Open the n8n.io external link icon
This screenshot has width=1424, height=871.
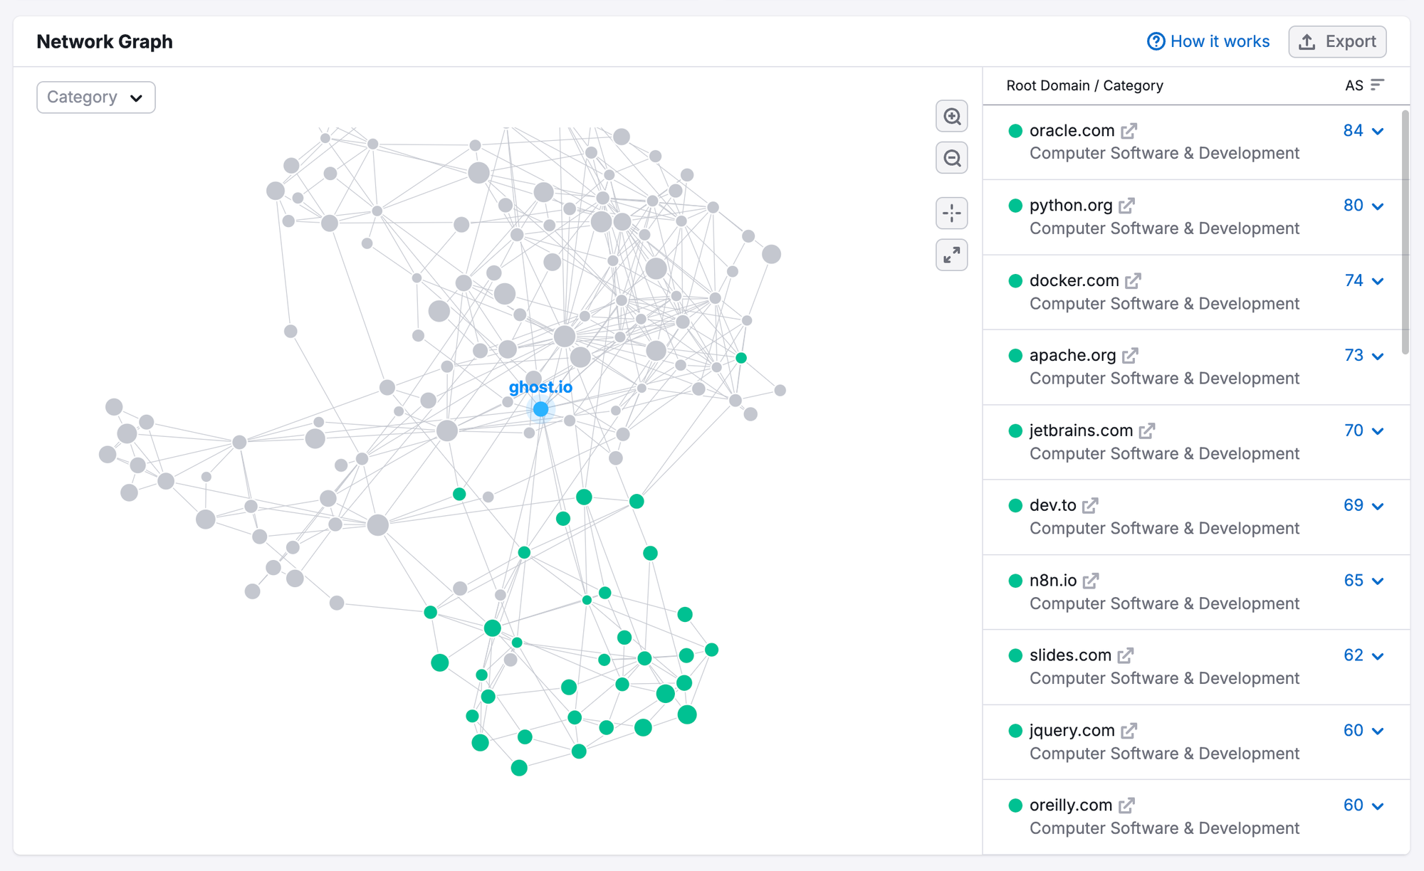(x=1091, y=581)
